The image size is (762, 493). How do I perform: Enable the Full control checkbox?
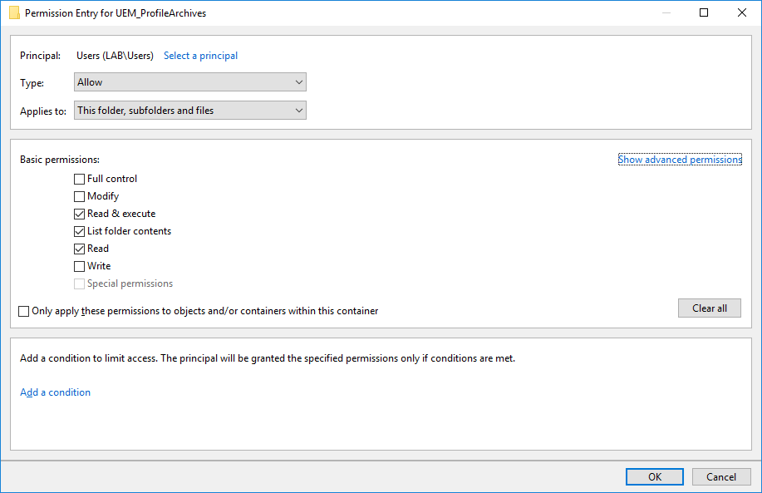click(x=80, y=179)
